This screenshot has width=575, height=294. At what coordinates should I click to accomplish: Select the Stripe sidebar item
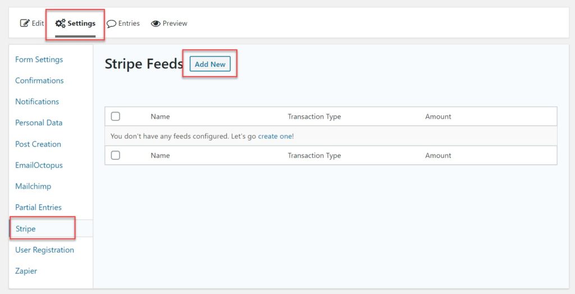tap(26, 228)
